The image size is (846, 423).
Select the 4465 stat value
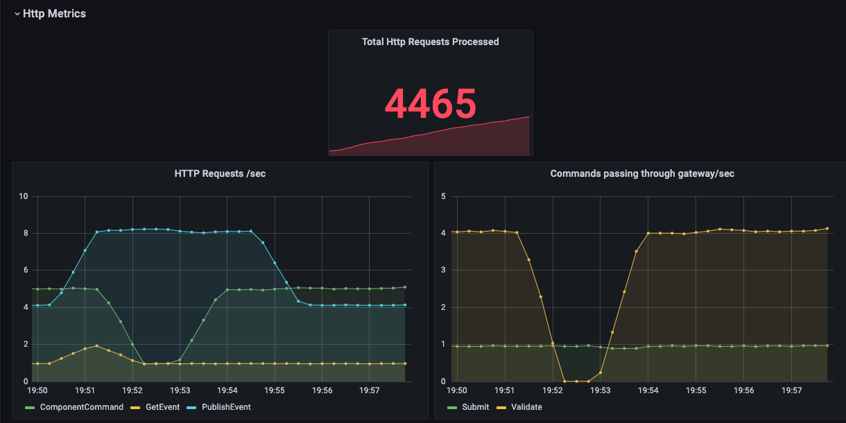point(430,104)
